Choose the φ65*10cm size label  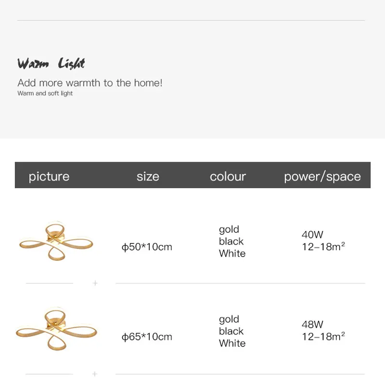click(147, 337)
